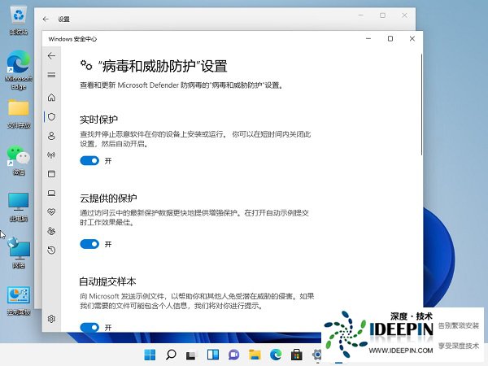The image size is (488, 366).
Task: Minimize the Windows Security window
Action: point(368,38)
